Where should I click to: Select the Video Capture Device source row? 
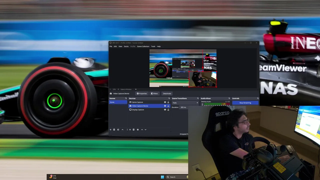coord(149,106)
